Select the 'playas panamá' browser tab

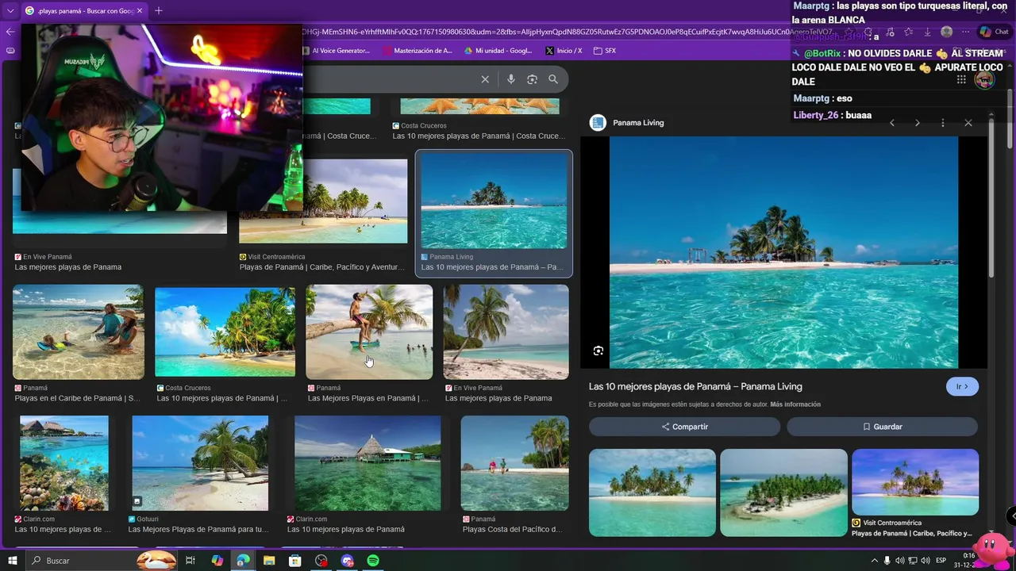(x=83, y=11)
